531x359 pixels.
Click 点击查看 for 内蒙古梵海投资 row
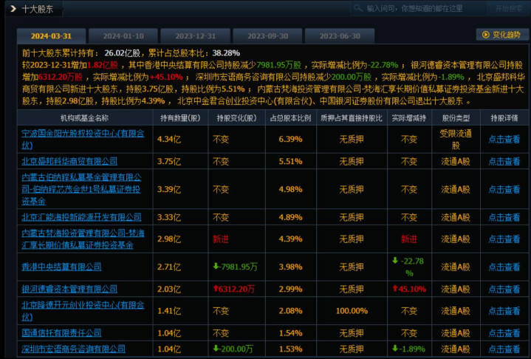pyautogui.click(x=504, y=239)
